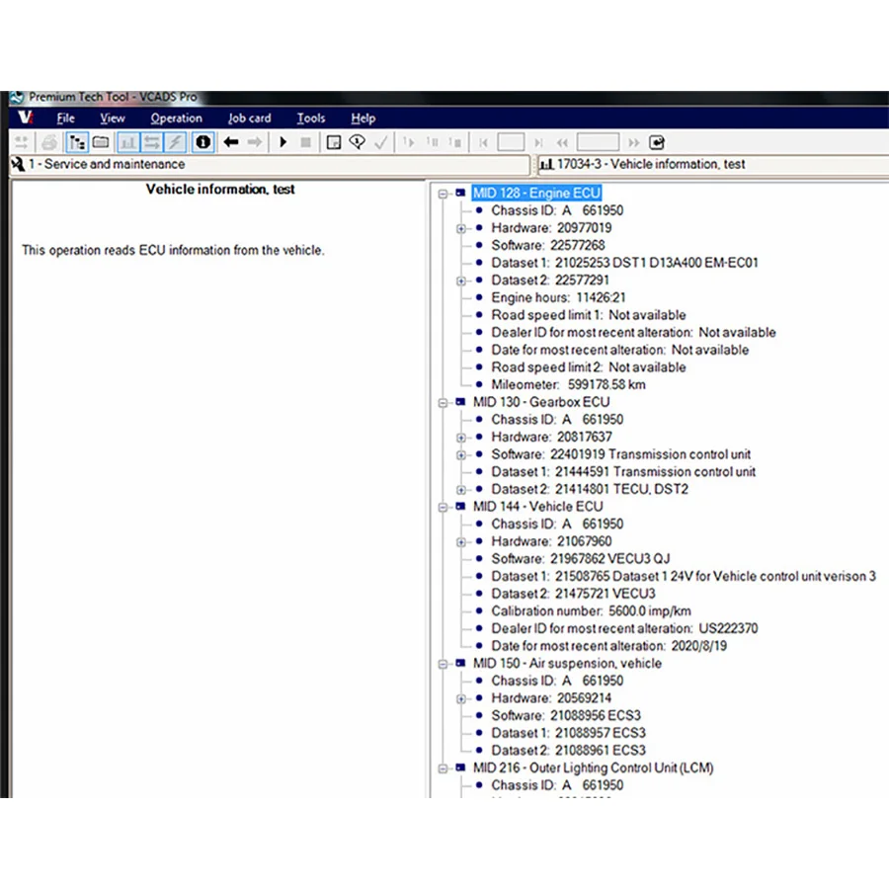Expand Software 22401919 Transmission control unit

(x=461, y=454)
